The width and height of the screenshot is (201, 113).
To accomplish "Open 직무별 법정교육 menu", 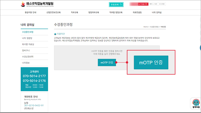I will point(116,12).
